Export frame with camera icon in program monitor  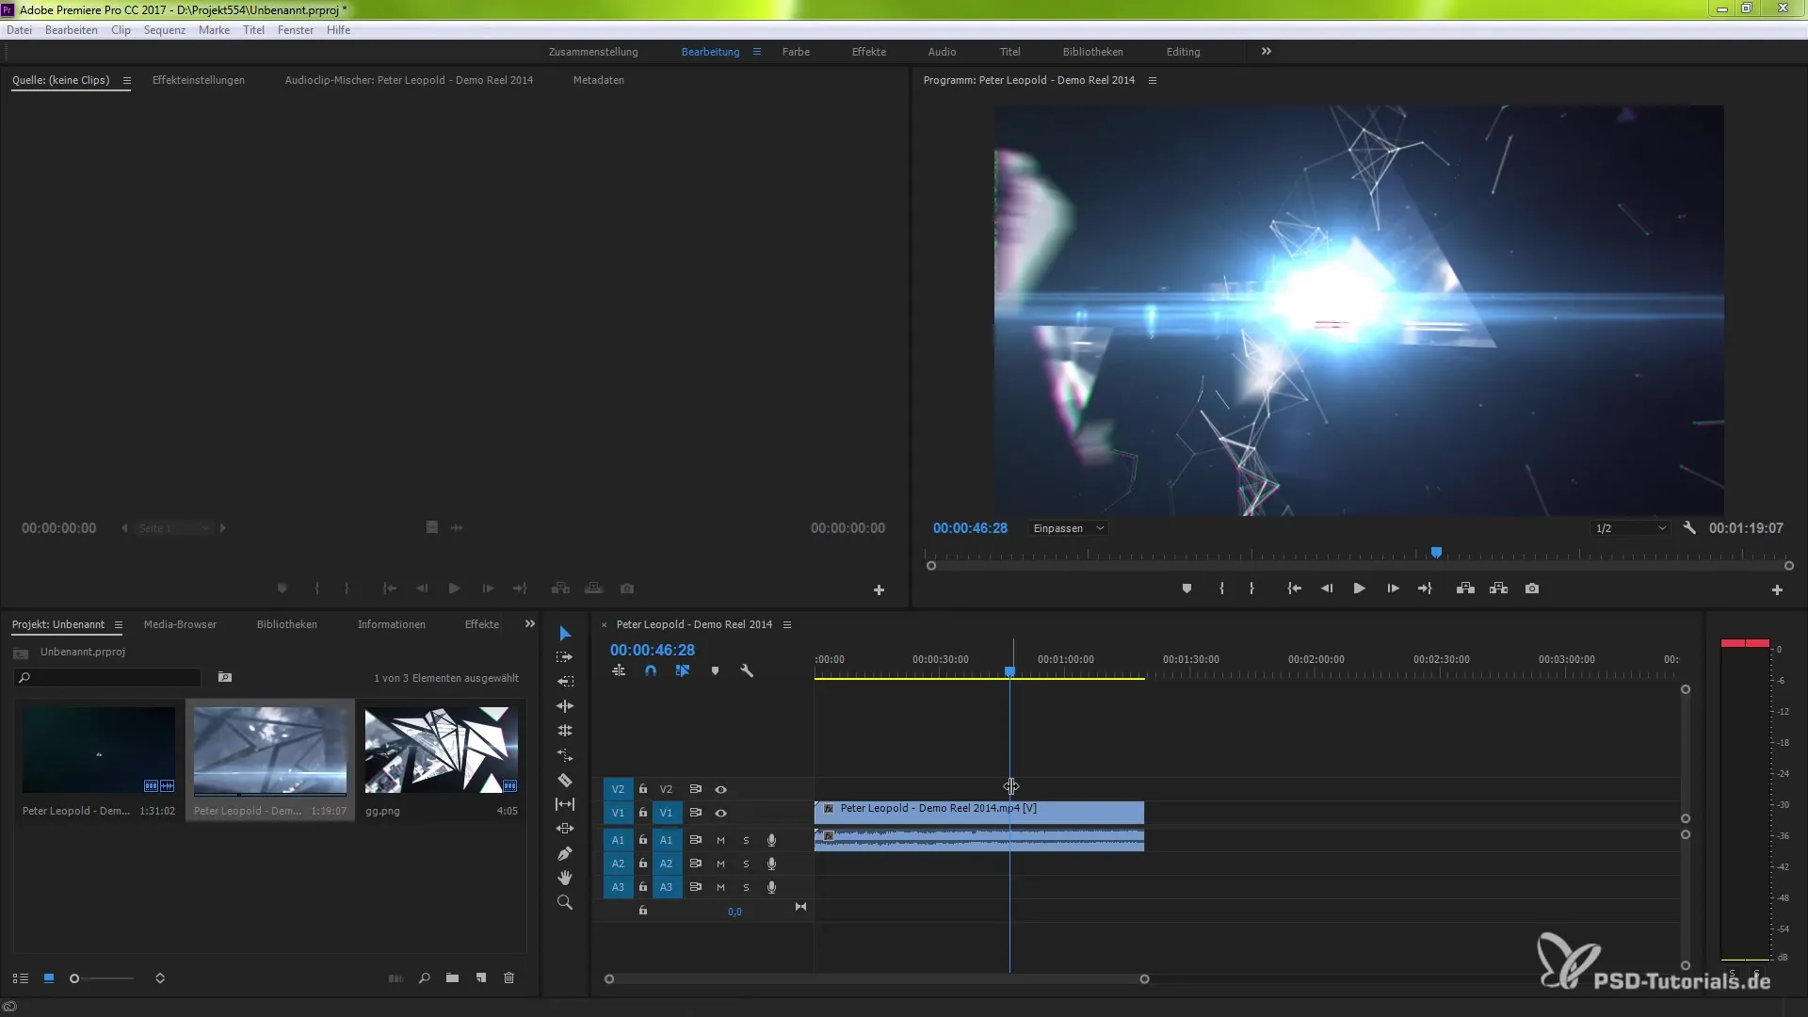(x=1532, y=589)
